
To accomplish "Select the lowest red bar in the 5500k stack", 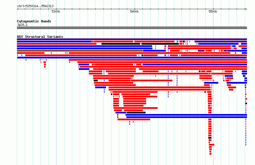I will click(x=210, y=154).
